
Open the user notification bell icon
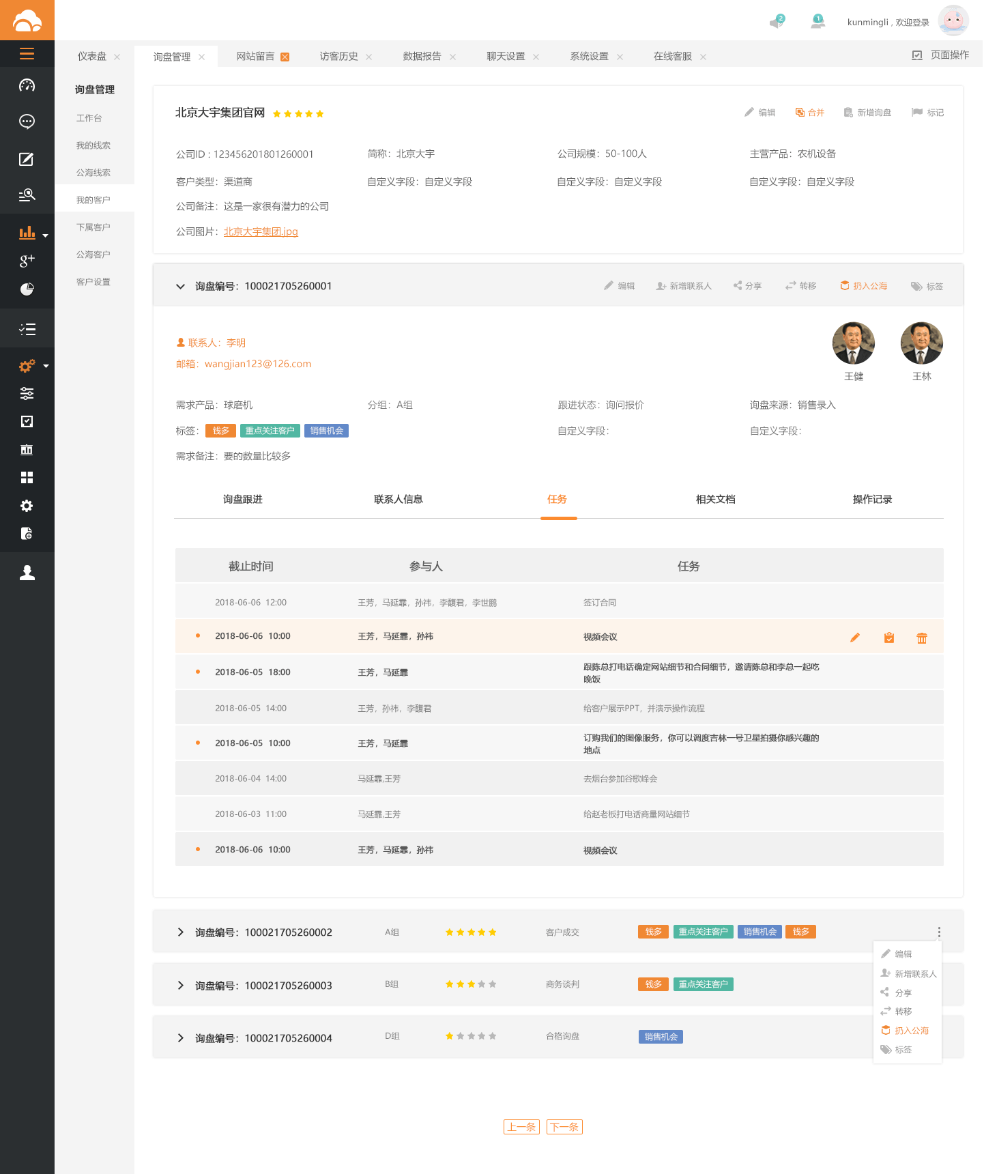pos(817,22)
